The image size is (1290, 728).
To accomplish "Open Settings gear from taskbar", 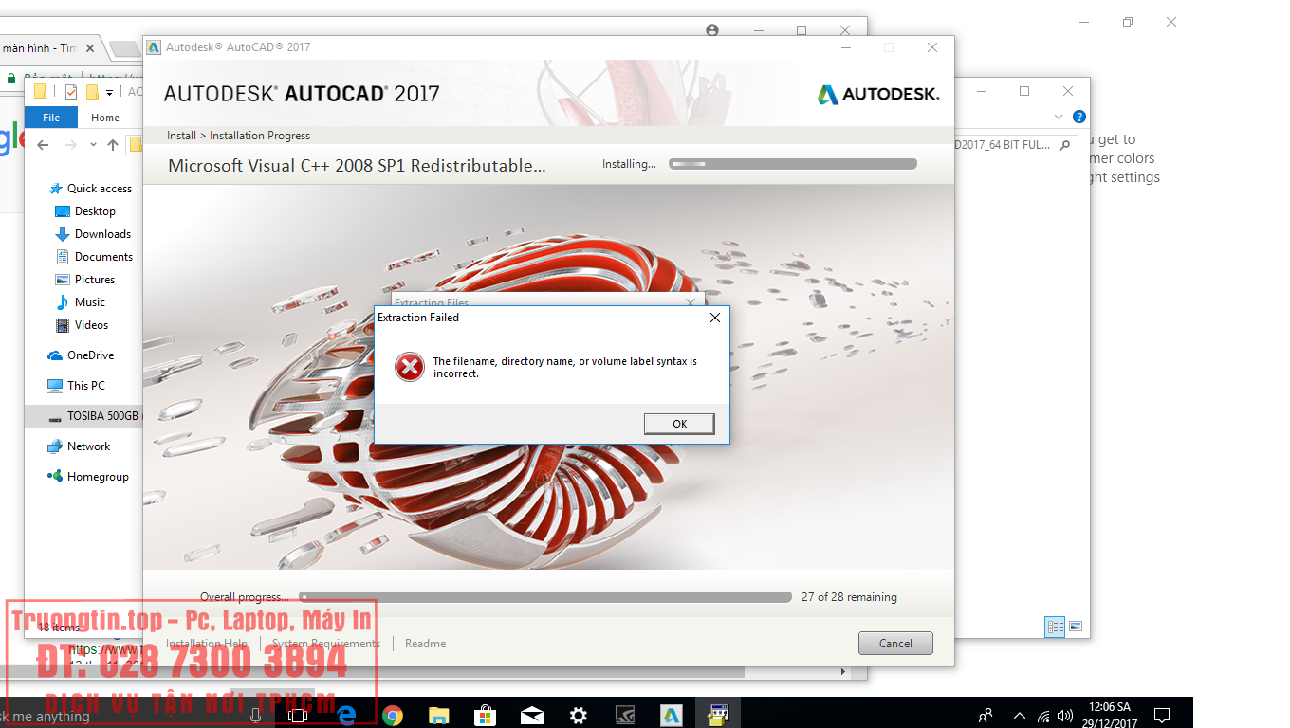I will (x=578, y=715).
